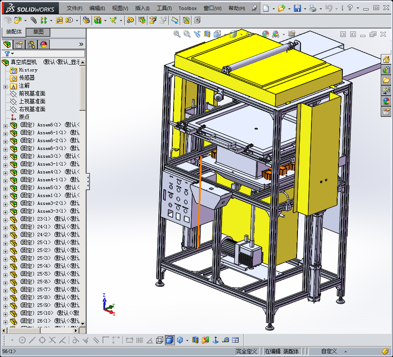Open SolidWorks Resources home icon in task pane
This screenshot has width=393, height=357.
[386, 59]
